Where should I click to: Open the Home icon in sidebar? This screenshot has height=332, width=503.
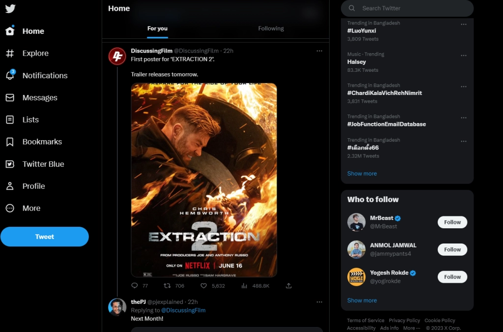pyautogui.click(x=10, y=30)
